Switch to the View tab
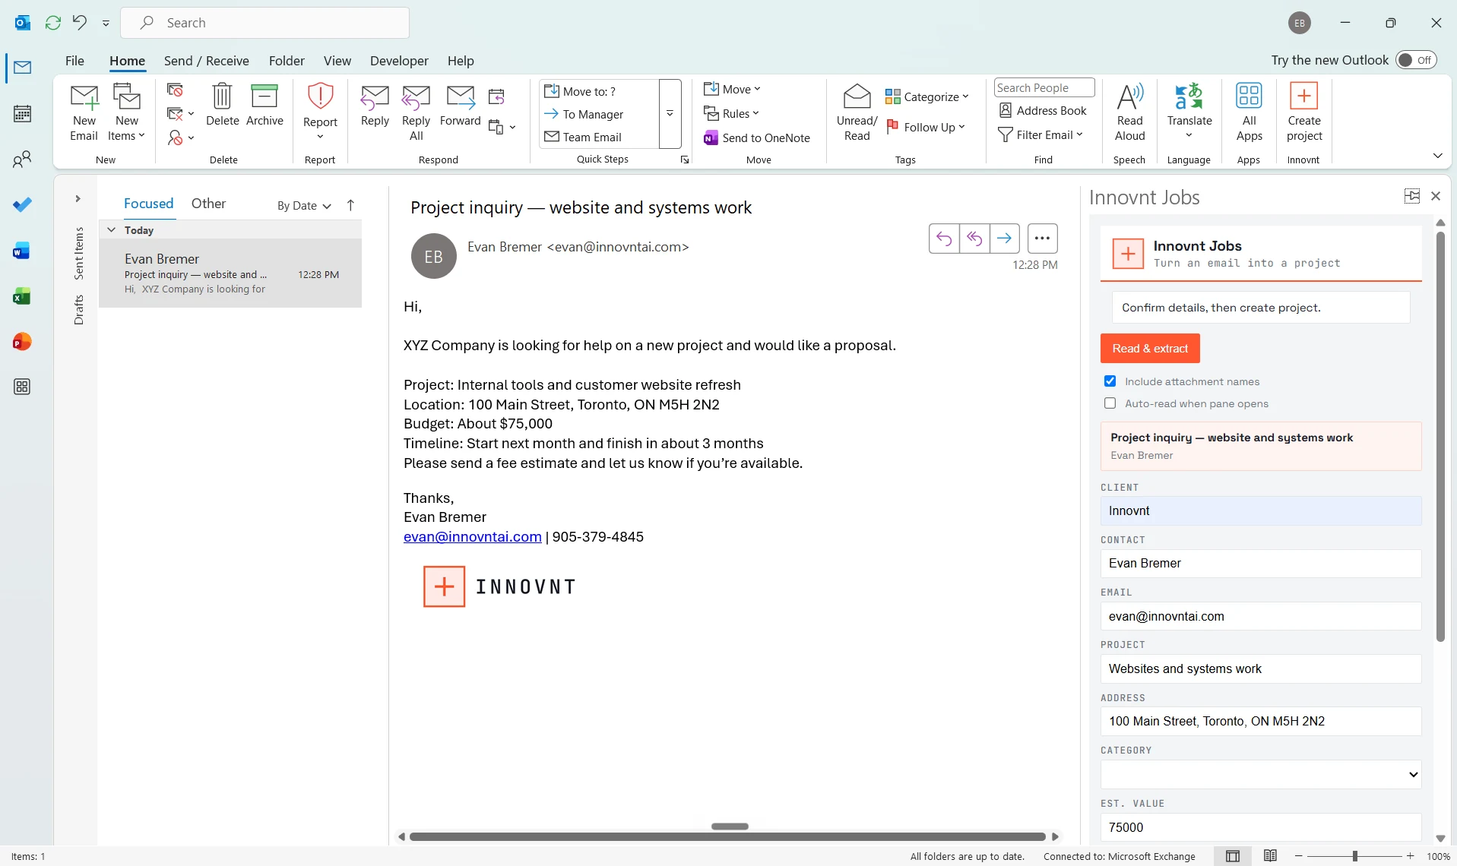Viewport: 1457px width, 866px height. click(337, 61)
